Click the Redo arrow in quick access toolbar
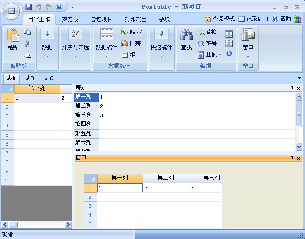Screen dimensions: 305x239 (x=48, y=7)
